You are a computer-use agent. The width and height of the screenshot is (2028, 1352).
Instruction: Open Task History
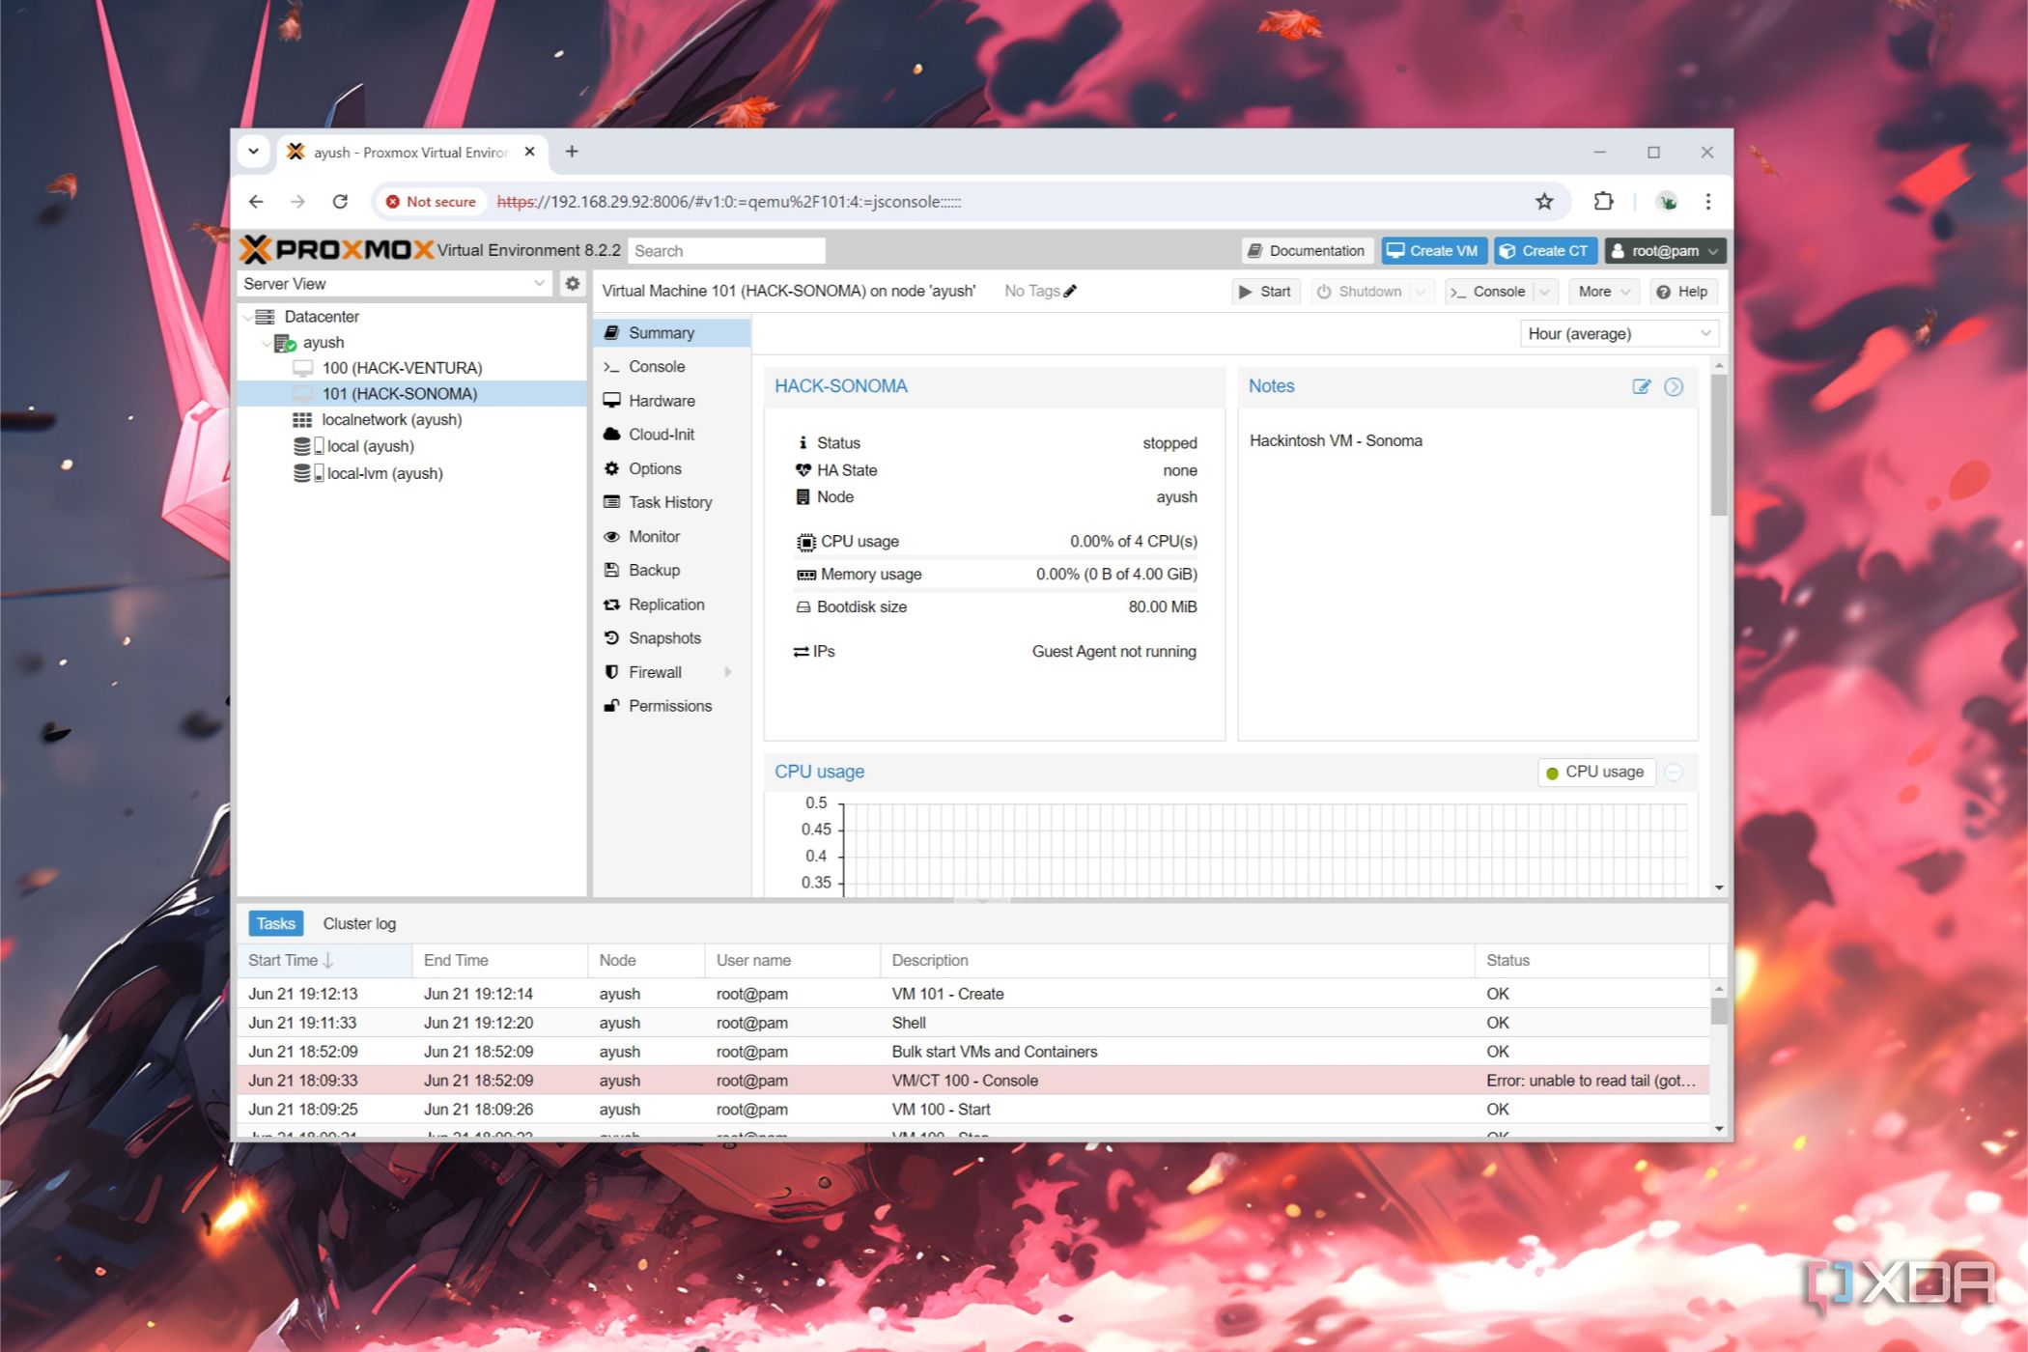coord(671,502)
